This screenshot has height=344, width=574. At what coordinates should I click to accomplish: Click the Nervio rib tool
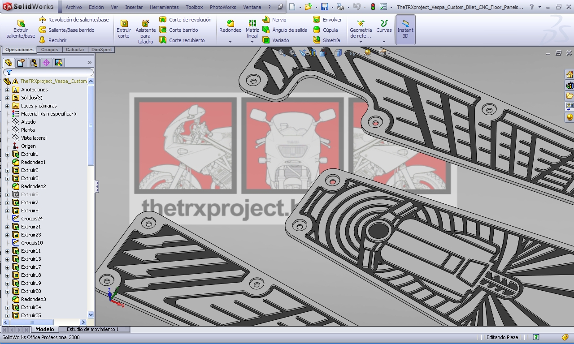point(274,20)
